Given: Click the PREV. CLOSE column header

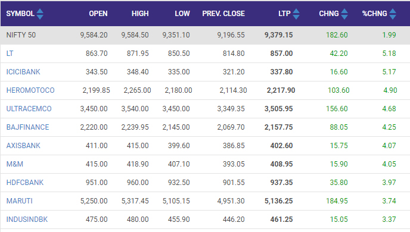Looking at the screenshot, I should [x=223, y=14].
